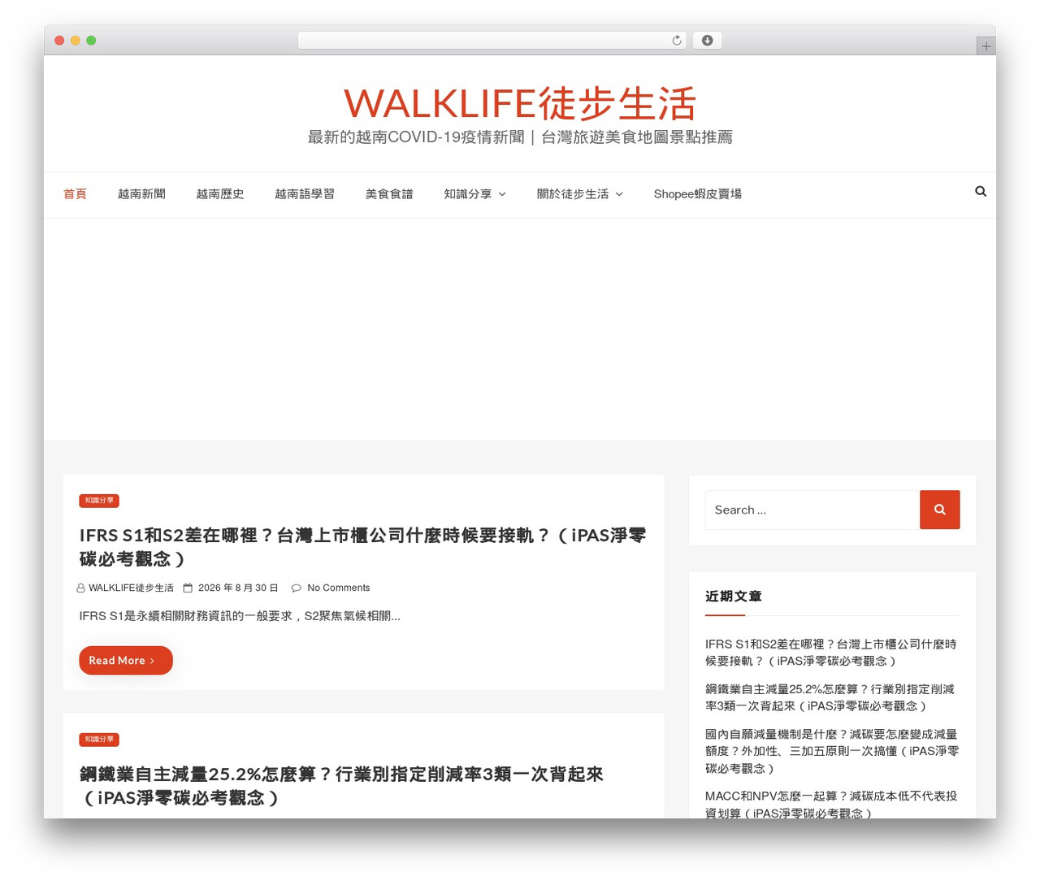Image resolution: width=1040 pixels, height=881 pixels.
Task: Open the 越南新聞 menu item
Action: pos(141,194)
